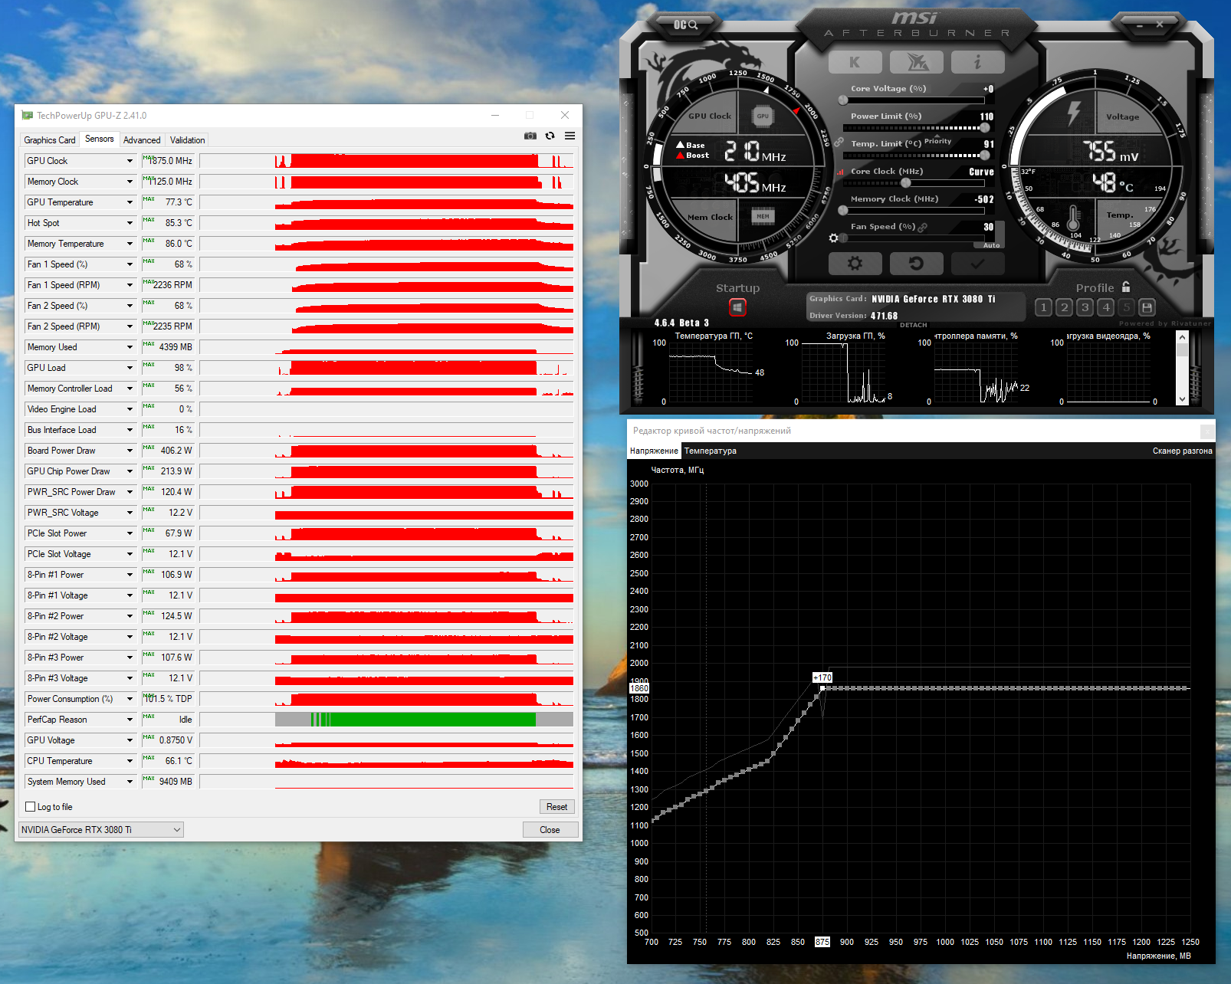Select Afterburner profile slot 3
Image resolution: width=1231 pixels, height=984 pixels.
point(1085,307)
